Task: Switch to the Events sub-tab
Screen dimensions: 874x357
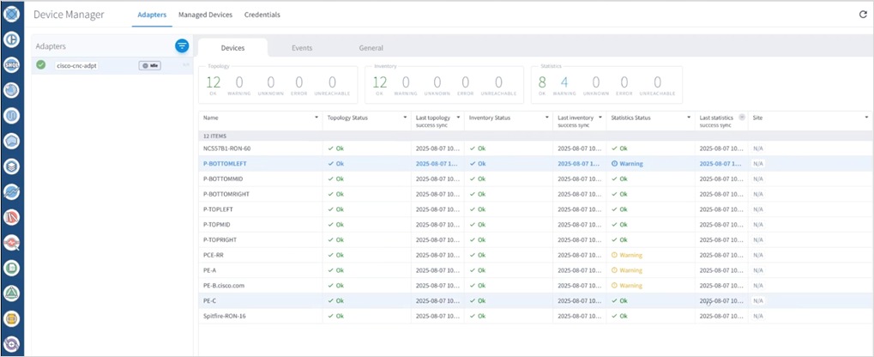Action: [x=302, y=48]
